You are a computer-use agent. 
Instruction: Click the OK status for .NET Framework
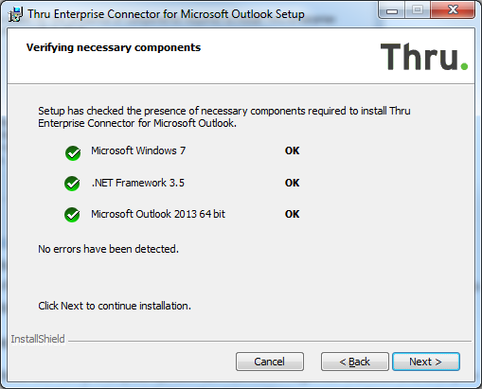pyautogui.click(x=292, y=183)
